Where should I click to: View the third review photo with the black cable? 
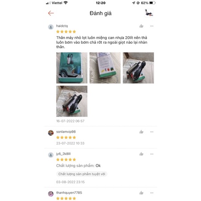(x=138, y=68)
